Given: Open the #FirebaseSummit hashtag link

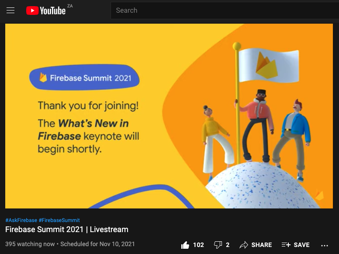Looking at the screenshot, I should pos(59,220).
